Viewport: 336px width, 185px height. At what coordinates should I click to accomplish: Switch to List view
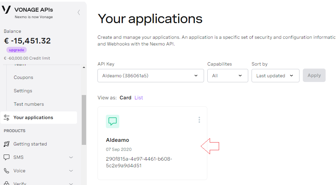point(139,98)
